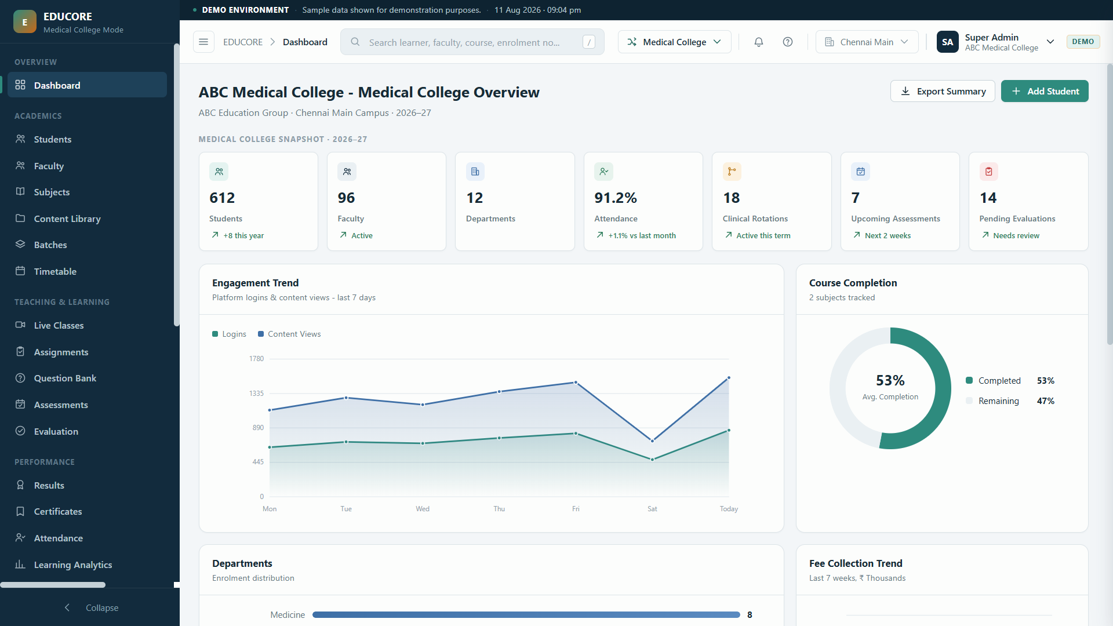This screenshot has height=626, width=1113.
Task: Click the Faculty card icon
Action: (x=347, y=172)
